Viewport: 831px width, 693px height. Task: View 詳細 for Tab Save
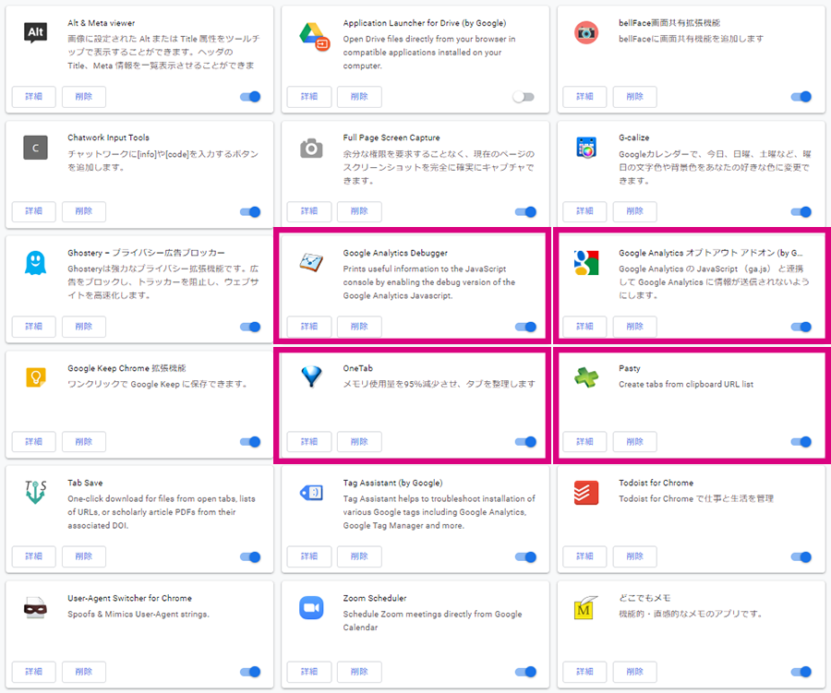click(34, 556)
